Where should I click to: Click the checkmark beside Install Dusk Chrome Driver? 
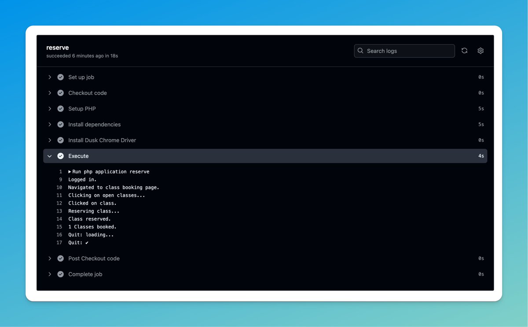(x=61, y=140)
